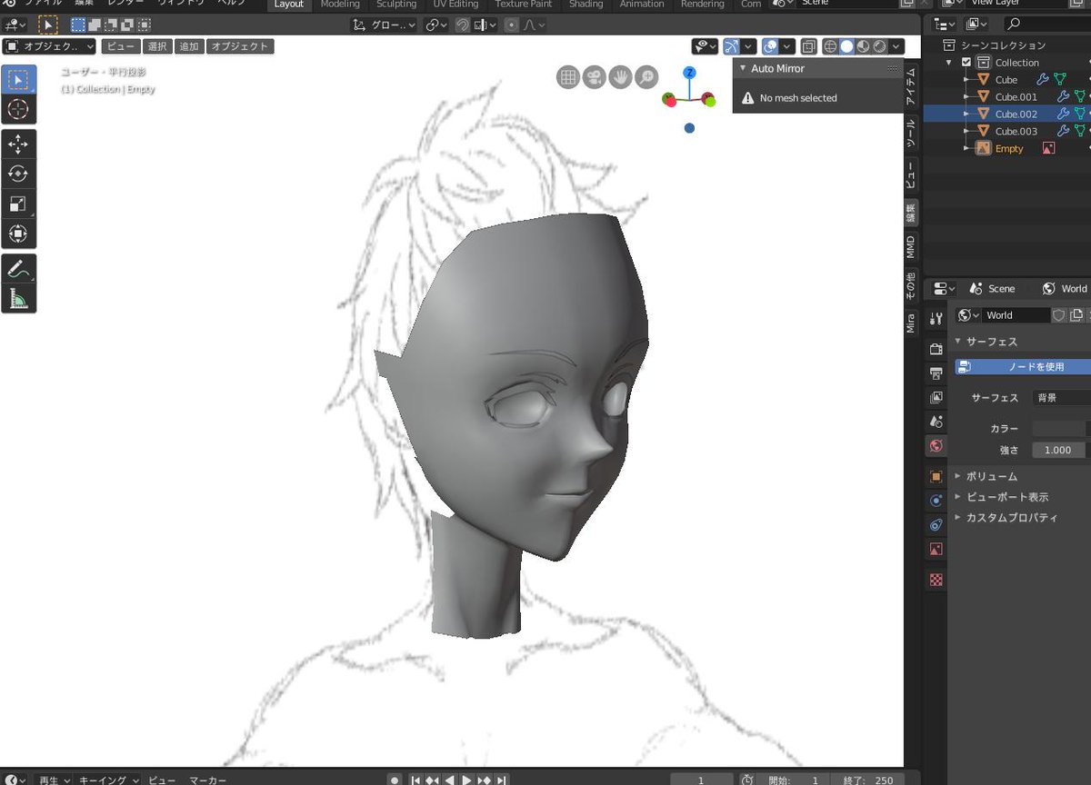Open the View Layer properties tab icon
This screenshot has height=785, width=1091.
[x=936, y=397]
